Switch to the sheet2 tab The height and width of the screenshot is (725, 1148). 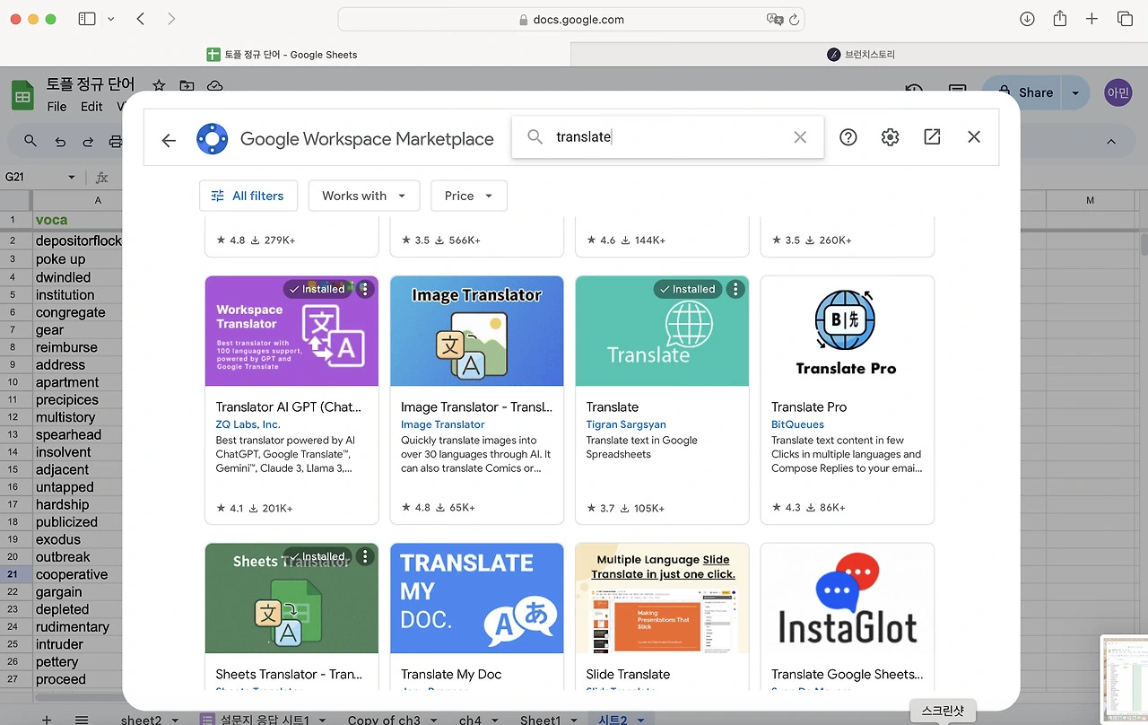(x=141, y=720)
